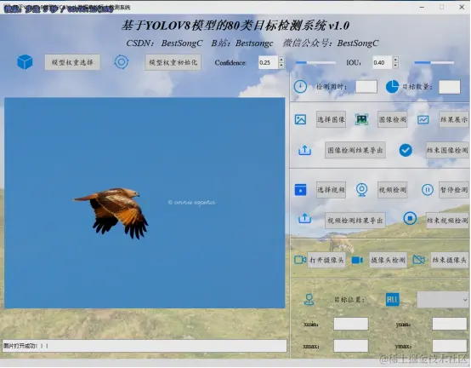This screenshot has width=471, height=368.
Task: Click the ymin value field
Action: coord(450,324)
